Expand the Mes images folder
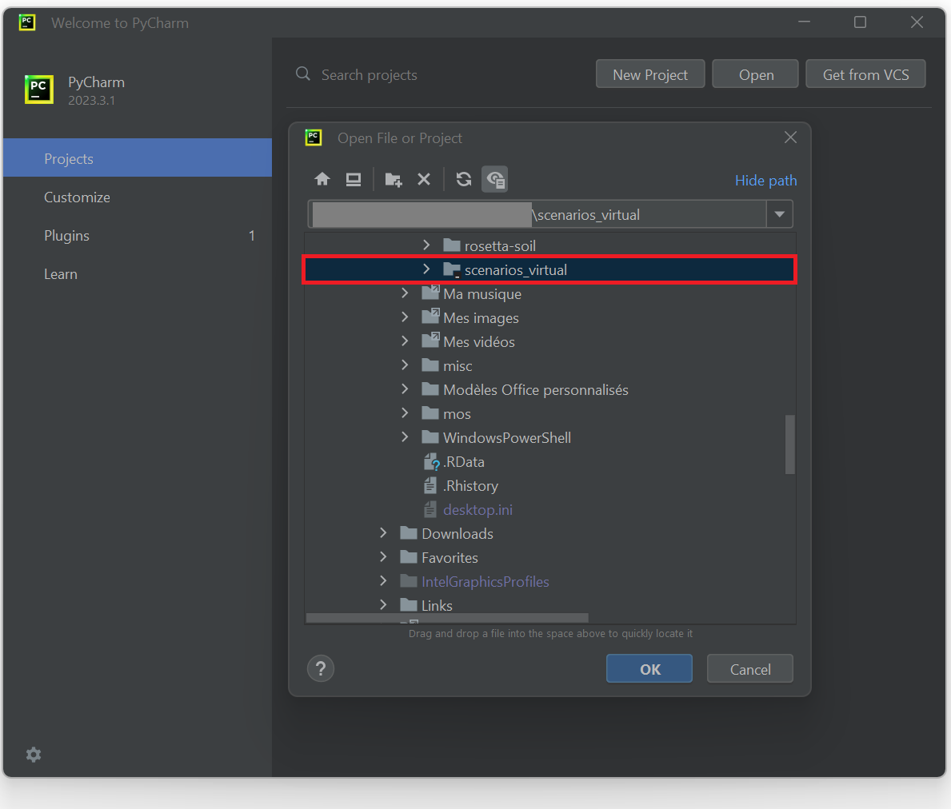Screen dimensions: 951x809 pyautogui.click(x=406, y=317)
